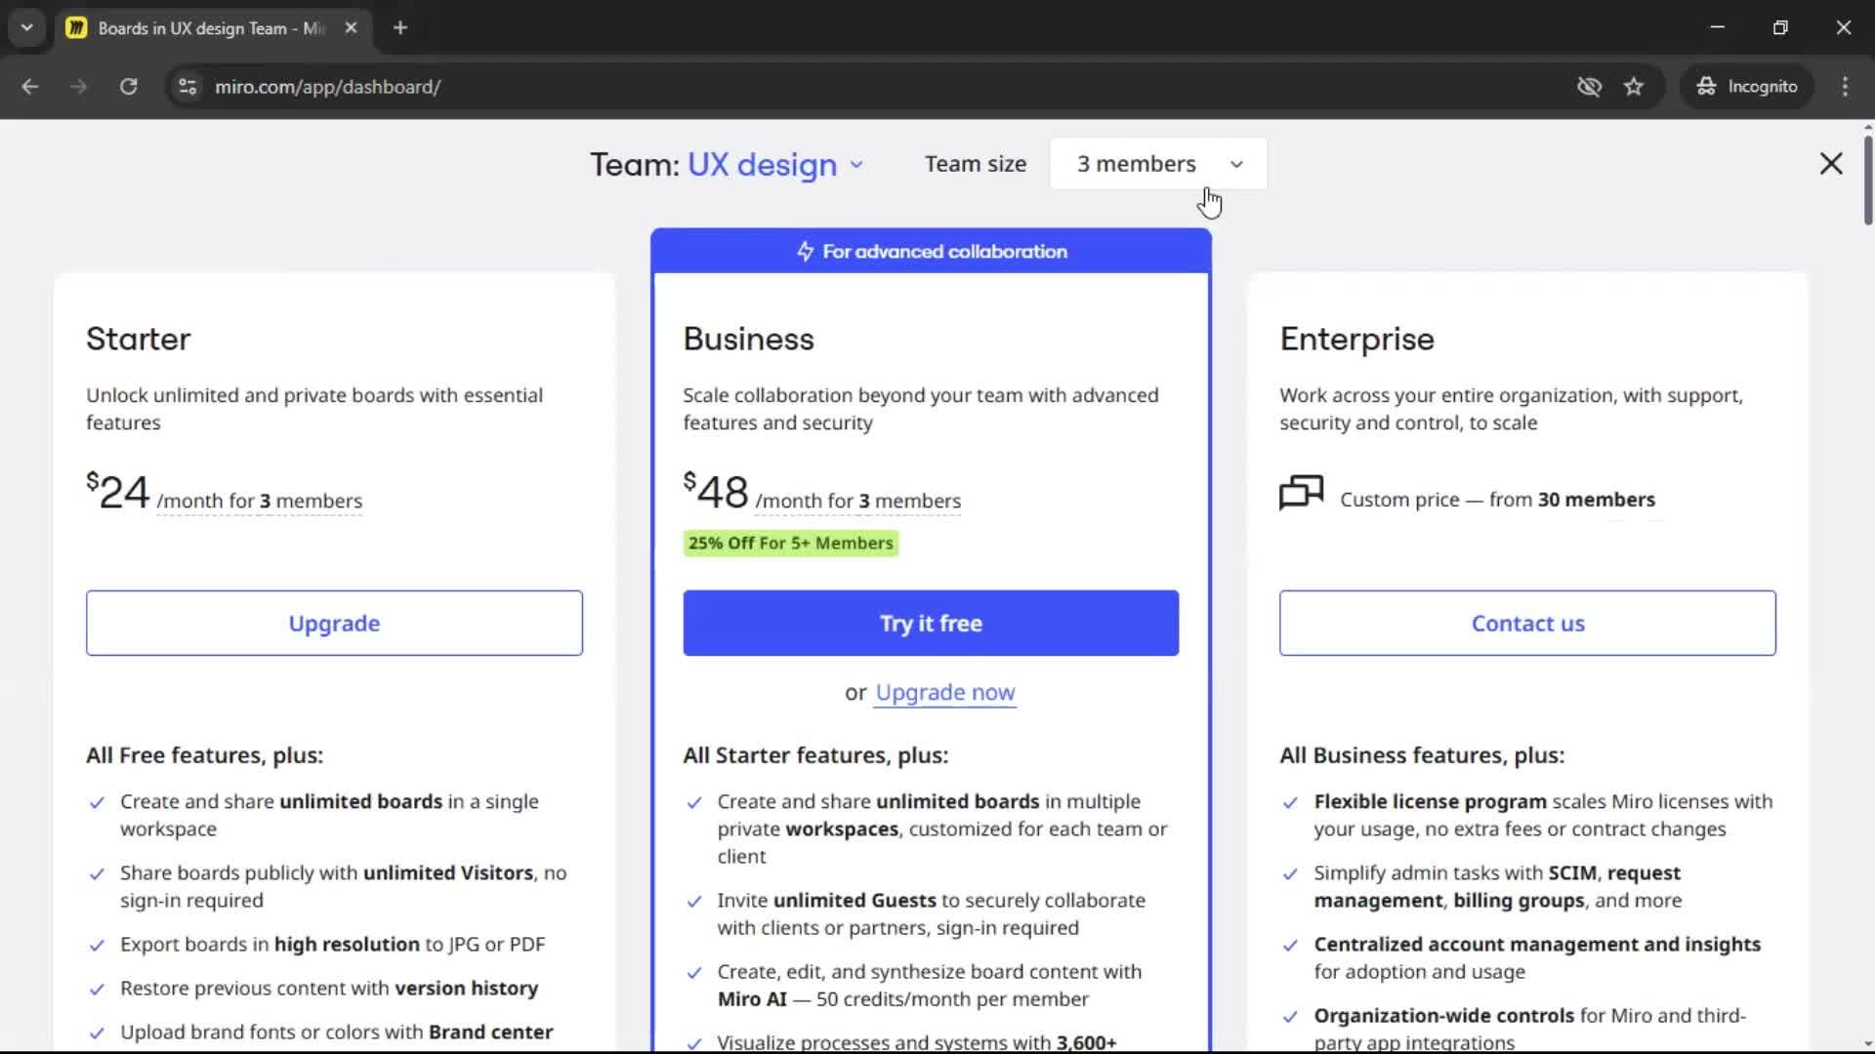This screenshot has height=1054, width=1875.
Task: Go back to the previous page
Action: [x=30, y=87]
